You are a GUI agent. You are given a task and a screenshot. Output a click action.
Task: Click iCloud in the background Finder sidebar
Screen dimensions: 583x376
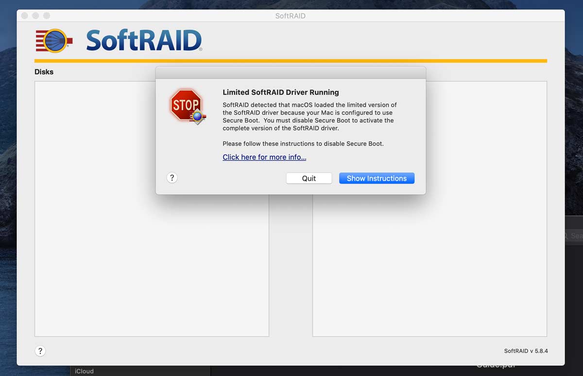point(84,371)
